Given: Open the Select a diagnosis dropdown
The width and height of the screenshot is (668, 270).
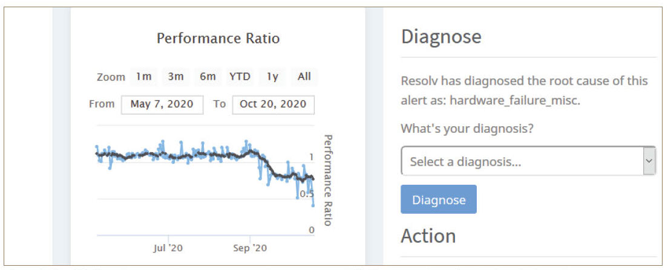Looking at the screenshot, I should pos(522,161).
